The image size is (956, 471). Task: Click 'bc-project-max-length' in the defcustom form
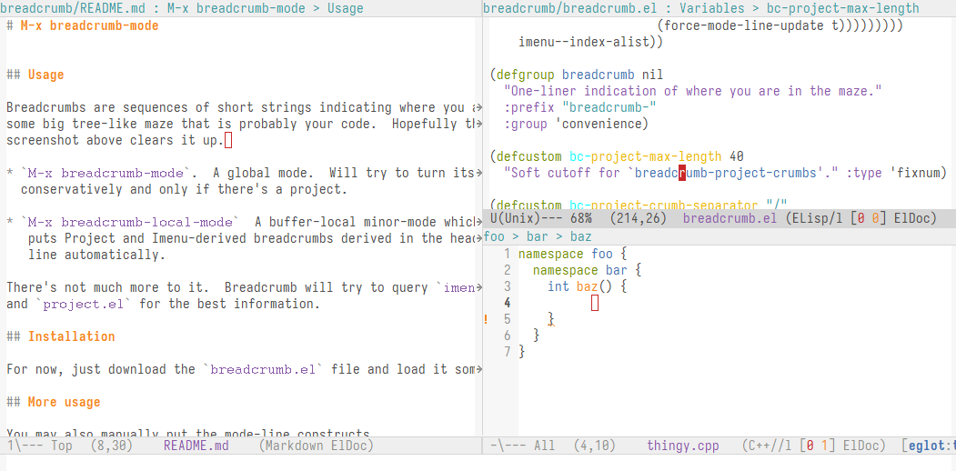(646, 156)
